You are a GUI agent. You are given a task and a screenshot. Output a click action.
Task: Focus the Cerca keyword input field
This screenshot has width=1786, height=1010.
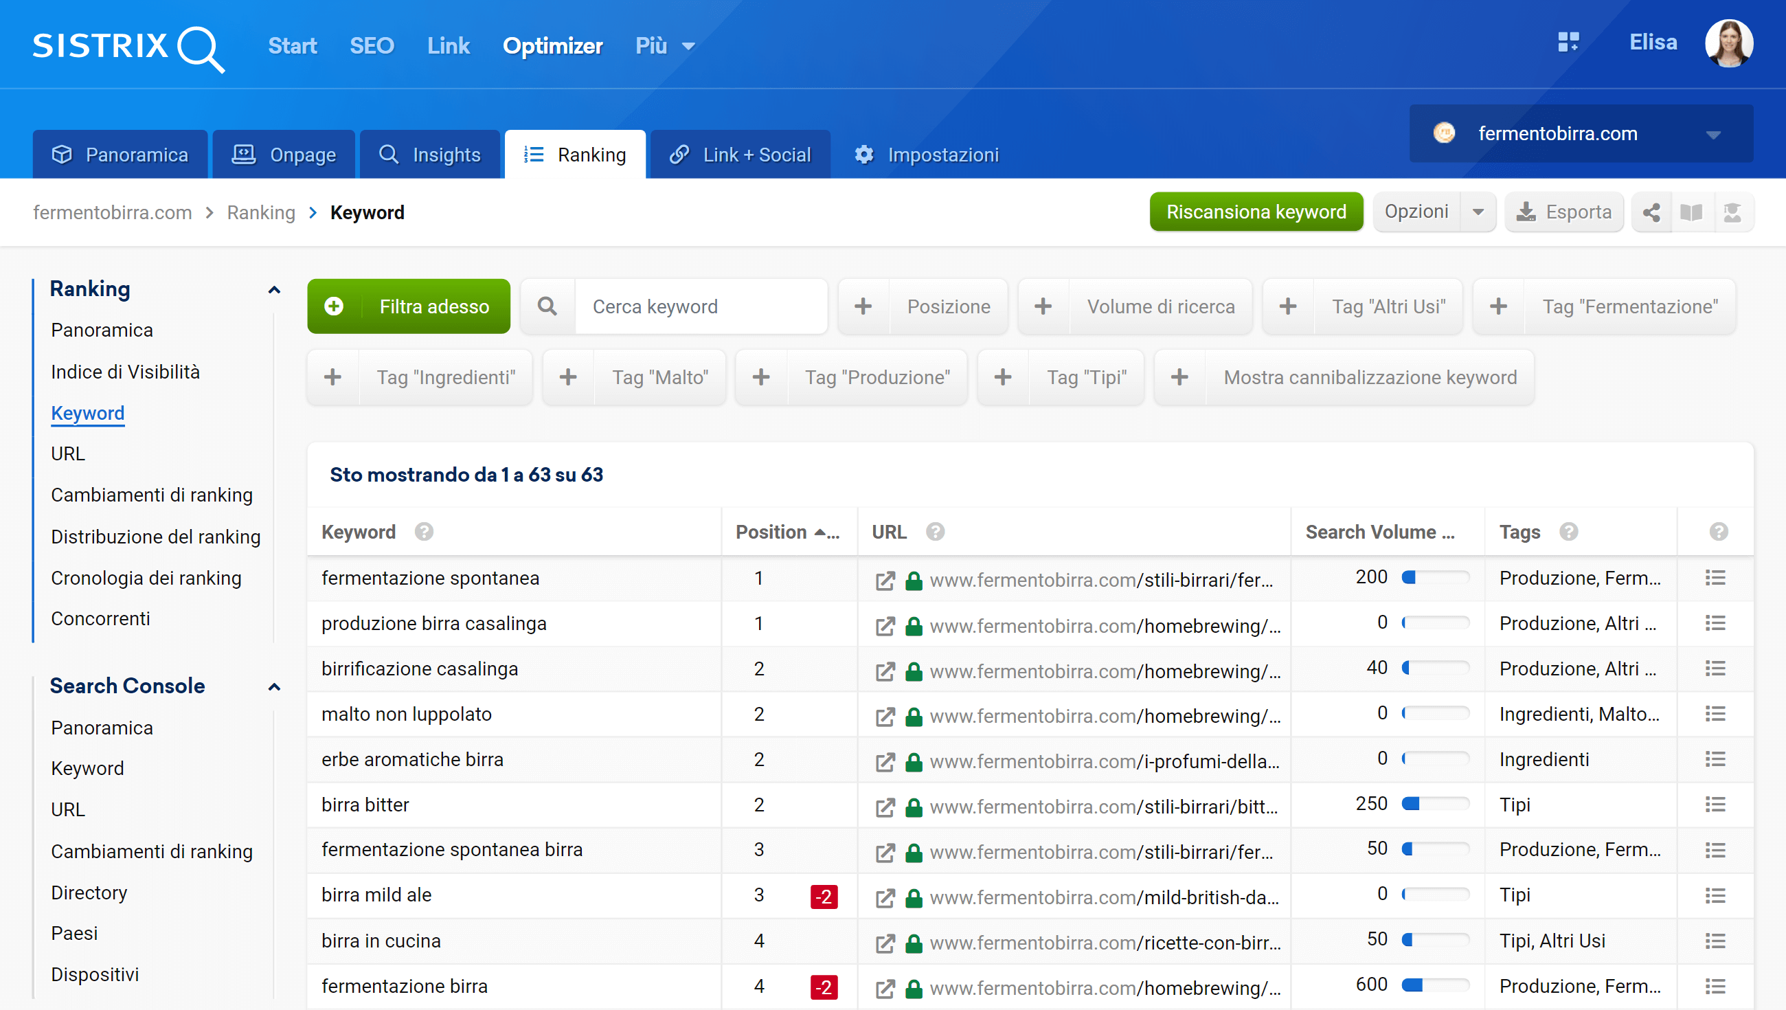point(701,306)
